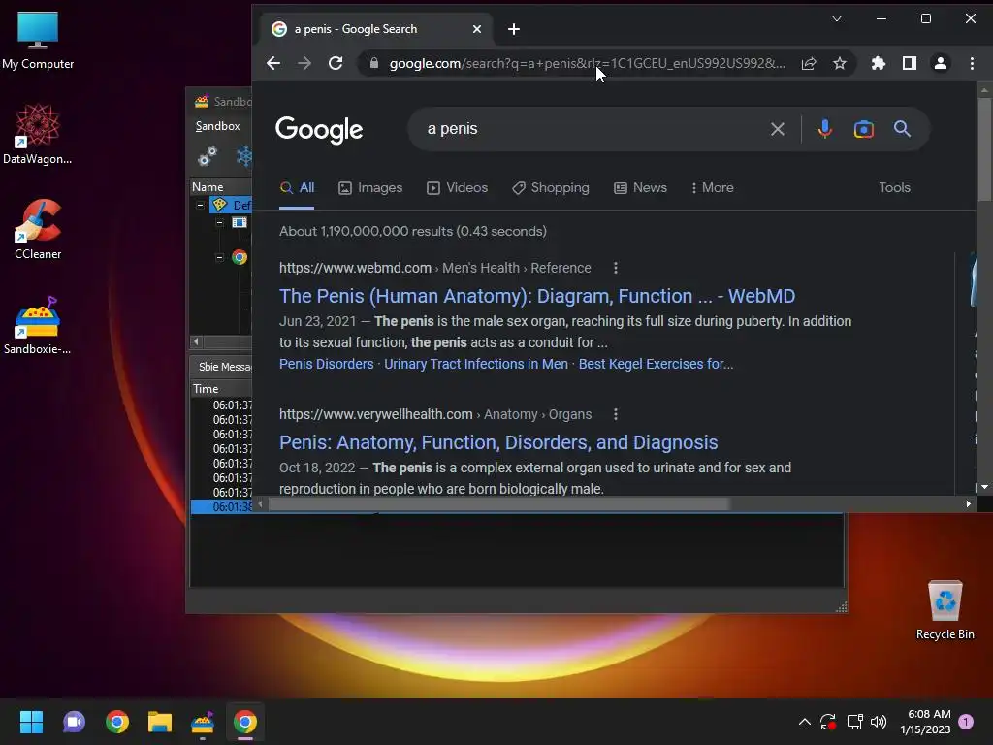
Task: Open the volume control in system tray
Action: pos(879,722)
